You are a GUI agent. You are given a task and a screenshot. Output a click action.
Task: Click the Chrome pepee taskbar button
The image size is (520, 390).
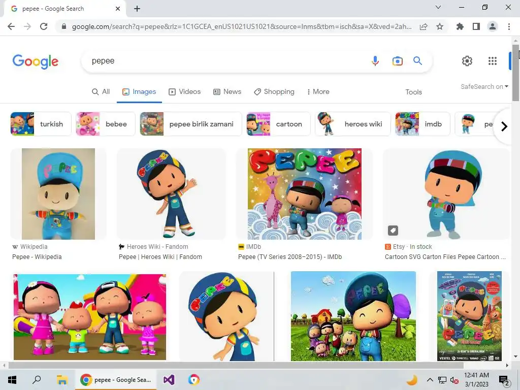[116, 380]
